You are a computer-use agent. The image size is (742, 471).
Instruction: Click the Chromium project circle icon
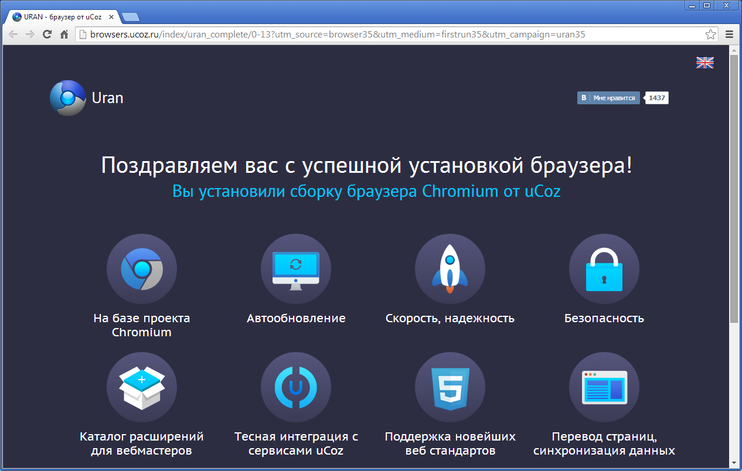point(142,269)
